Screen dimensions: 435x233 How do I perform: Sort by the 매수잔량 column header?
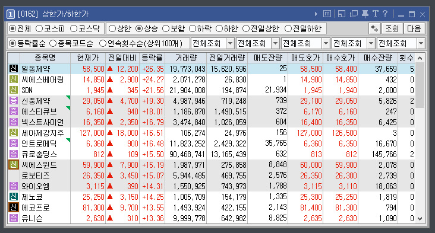pos(378,58)
